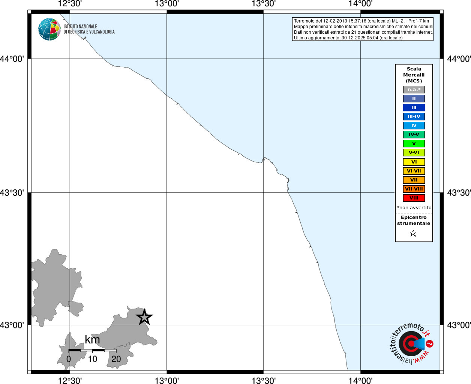This screenshot has height=384, width=471.
Task: Click 'ISTITUTO NAZIONALE DI GEOFISICA E VULCANOLOGIA' text
Action: coord(89,29)
